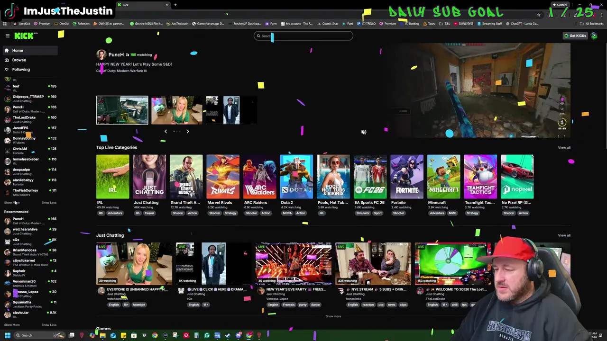This screenshot has height=341, width=607.
Task: Open the Just Chatting category card
Action: [x=149, y=177]
